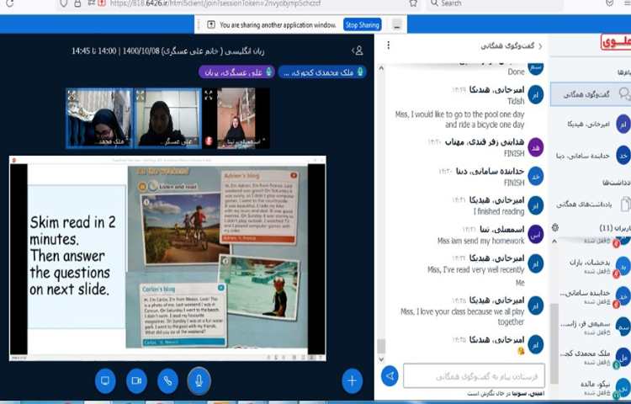Select user خداینده سامانی in user list
This screenshot has width=631, height=404.
(x=596, y=297)
